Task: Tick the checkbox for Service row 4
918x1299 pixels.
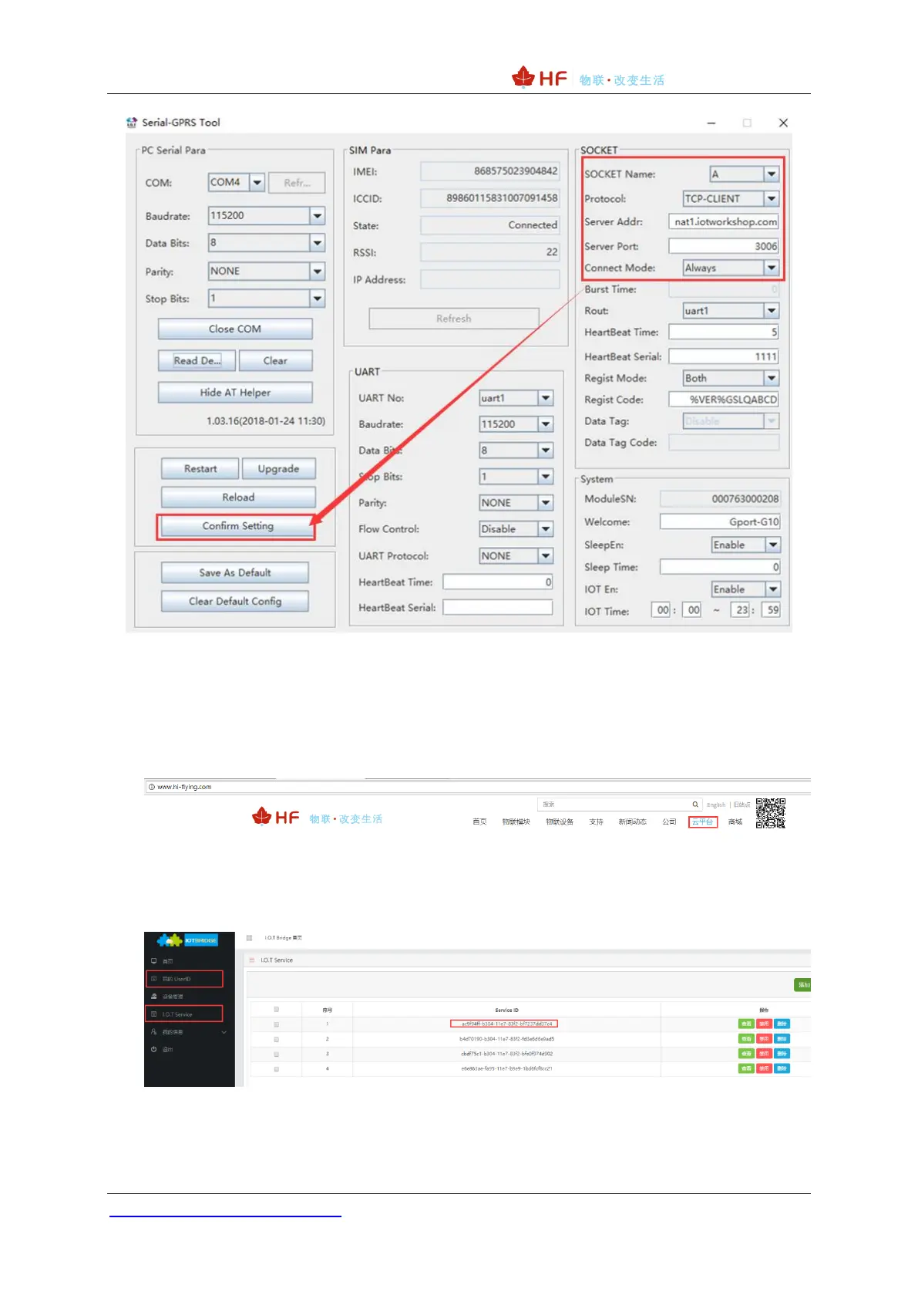Action: pos(276,1069)
